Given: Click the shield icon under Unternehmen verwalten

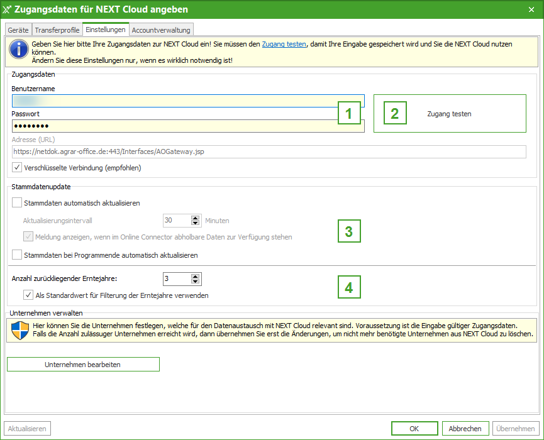Looking at the screenshot, I should coord(21,329).
